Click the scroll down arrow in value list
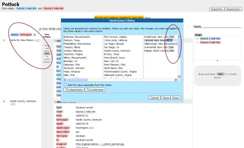This screenshot has height=148, width=244. 179,76
